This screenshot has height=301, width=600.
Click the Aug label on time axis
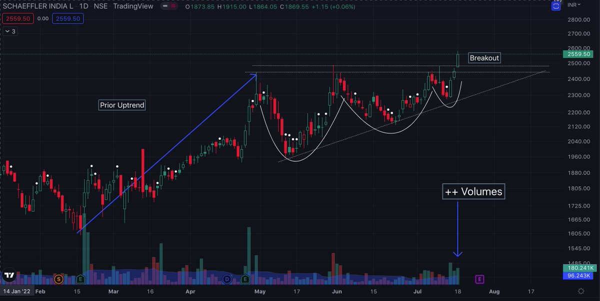coord(494,291)
